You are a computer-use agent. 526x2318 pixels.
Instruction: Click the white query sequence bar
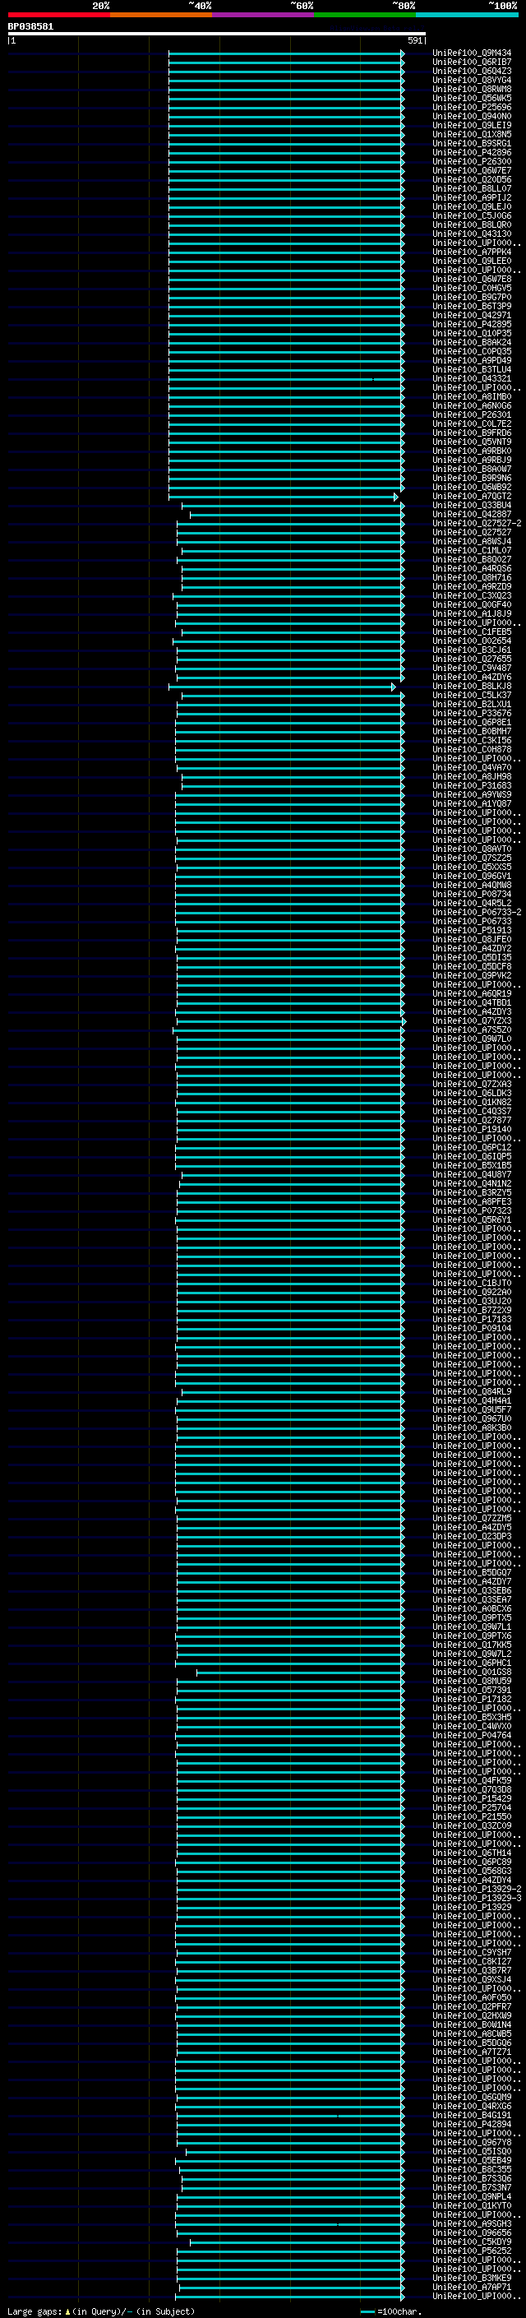pos(217,35)
